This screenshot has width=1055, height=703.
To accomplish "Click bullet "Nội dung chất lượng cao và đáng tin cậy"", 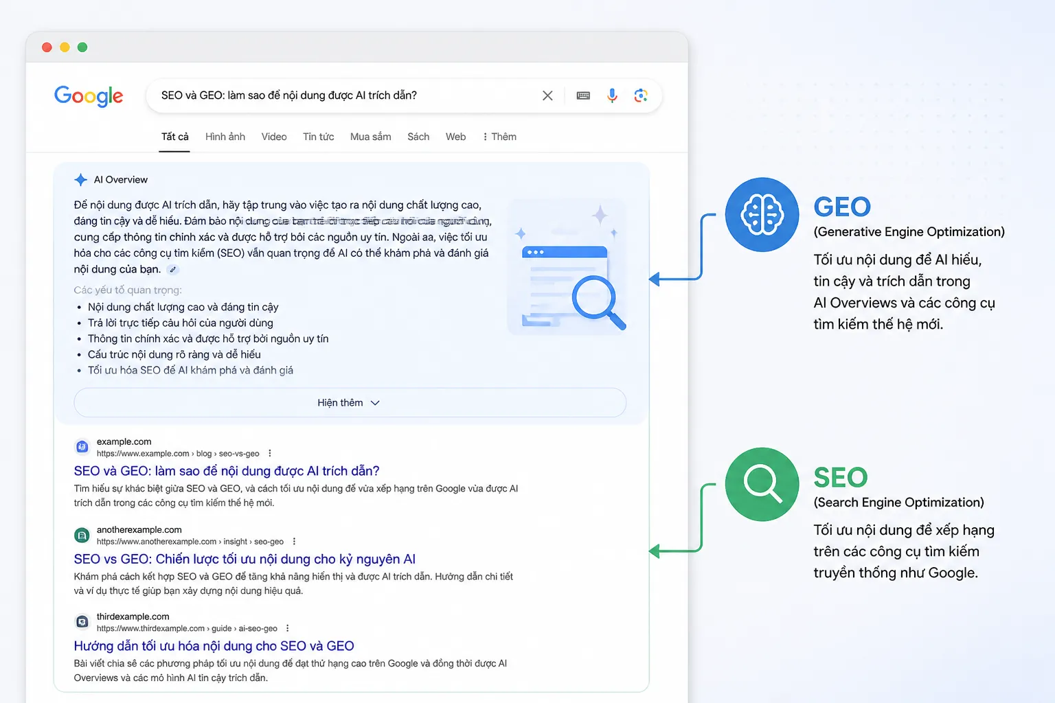I will tap(183, 307).
